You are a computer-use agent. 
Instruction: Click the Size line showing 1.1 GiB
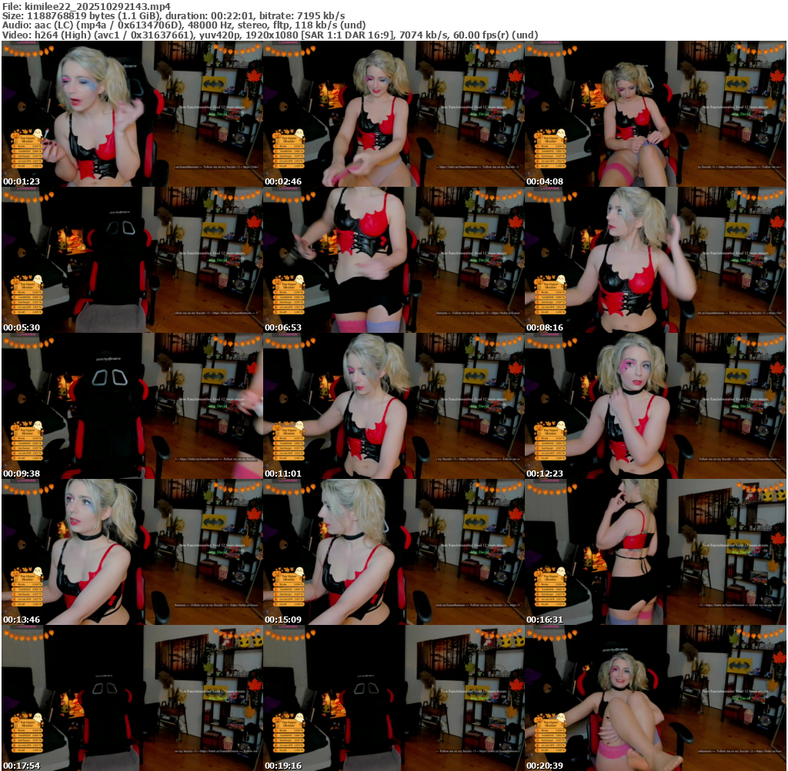coord(173,16)
